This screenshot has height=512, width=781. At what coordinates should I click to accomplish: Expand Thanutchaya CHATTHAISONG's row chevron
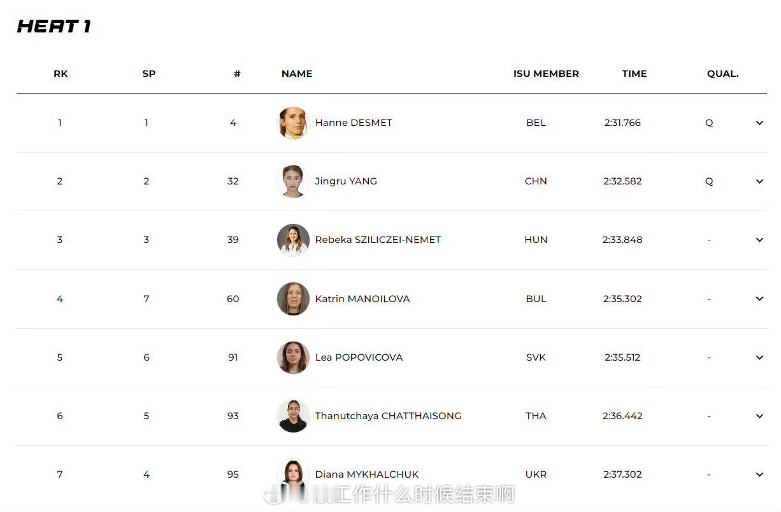click(x=759, y=416)
